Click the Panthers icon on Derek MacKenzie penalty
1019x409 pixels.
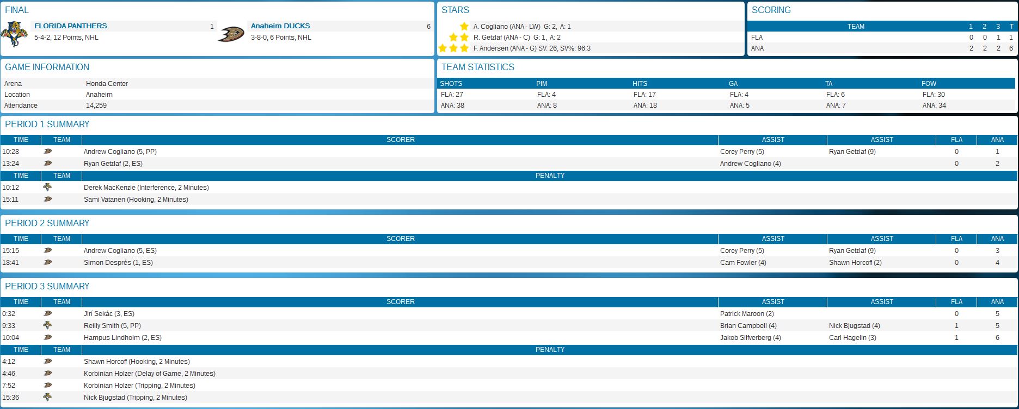(x=48, y=188)
